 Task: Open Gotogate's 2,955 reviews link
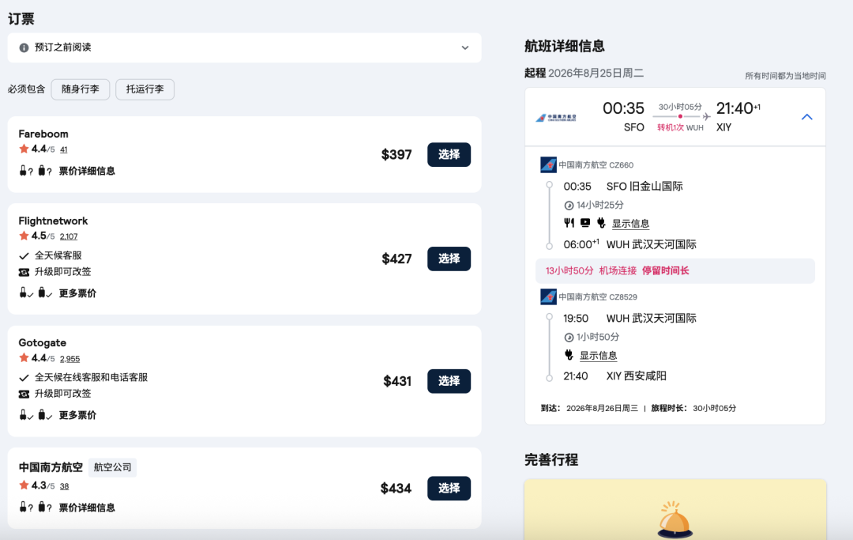pos(70,358)
